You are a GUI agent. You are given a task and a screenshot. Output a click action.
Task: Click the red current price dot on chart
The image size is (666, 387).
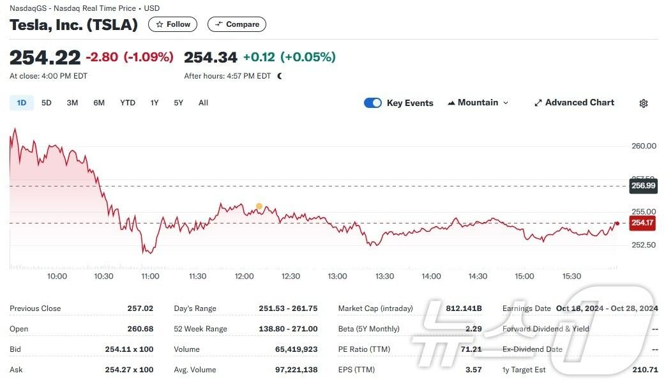pos(617,223)
